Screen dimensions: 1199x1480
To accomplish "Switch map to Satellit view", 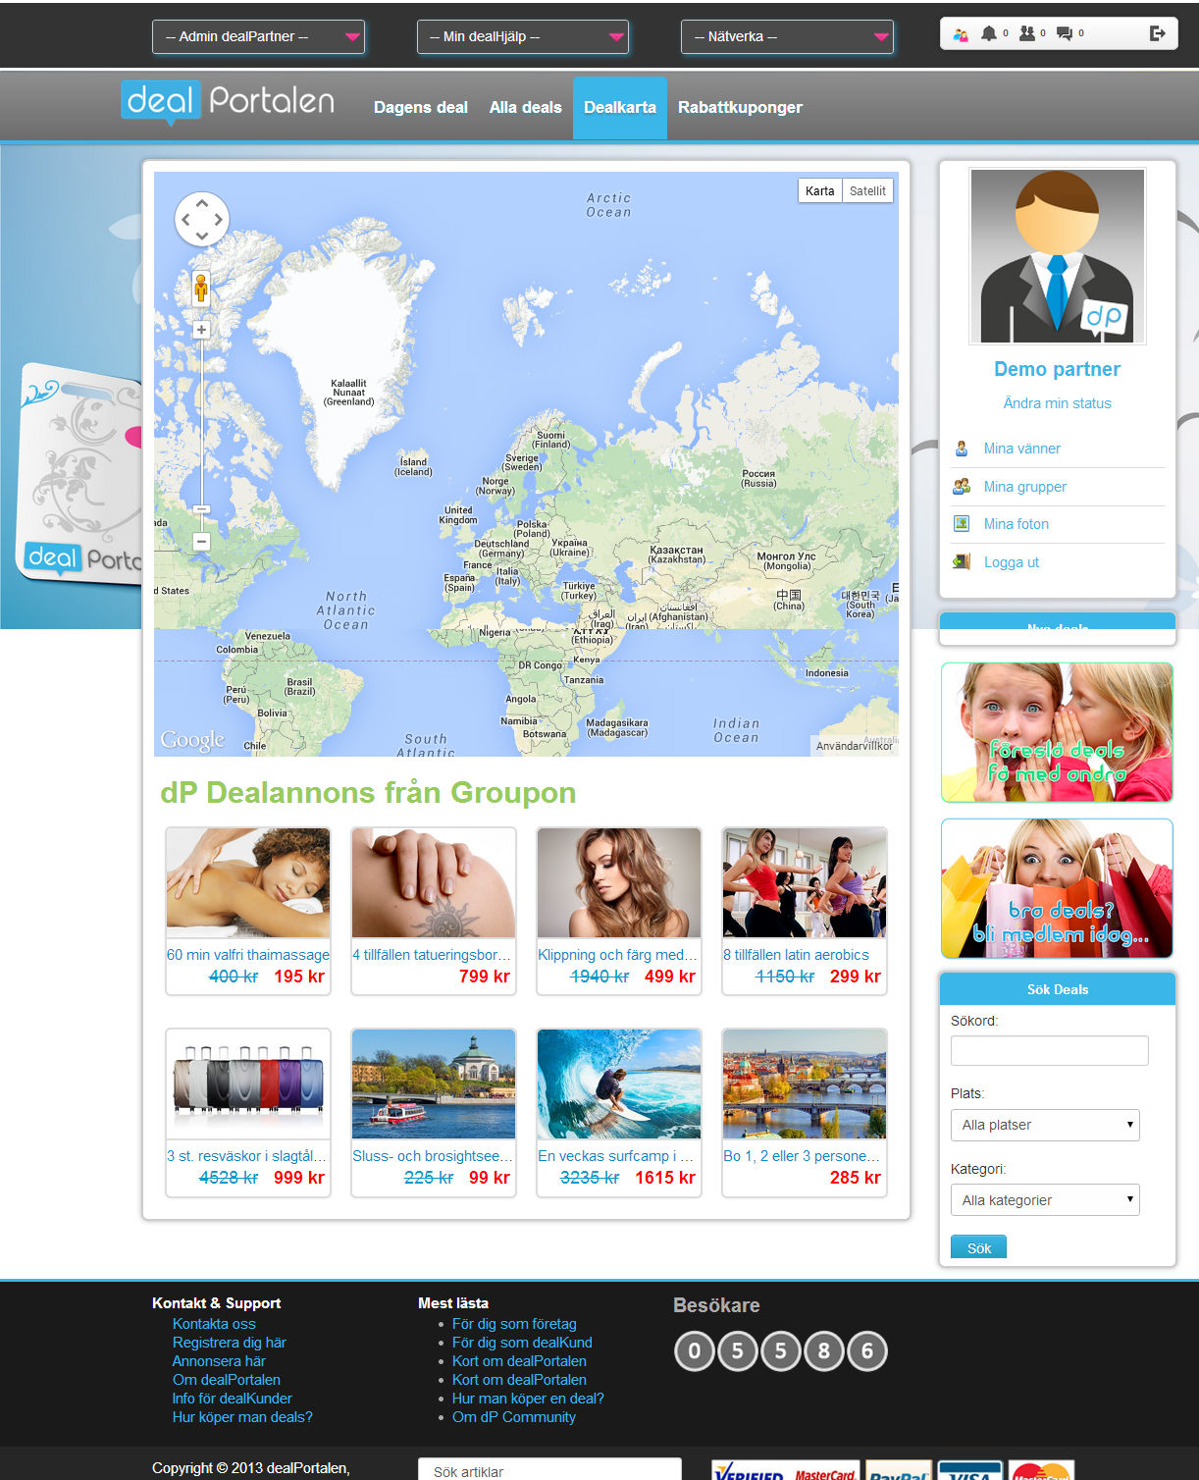I will [x=867, y=191].
